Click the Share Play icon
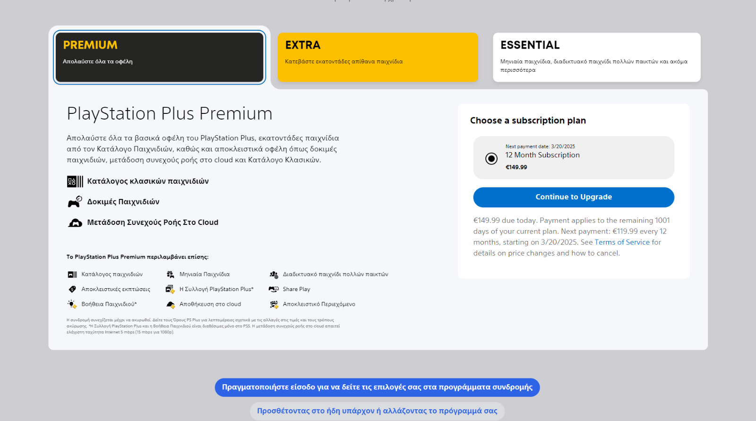The width and height of the screenshot is (756, 421). click(274, 289)
